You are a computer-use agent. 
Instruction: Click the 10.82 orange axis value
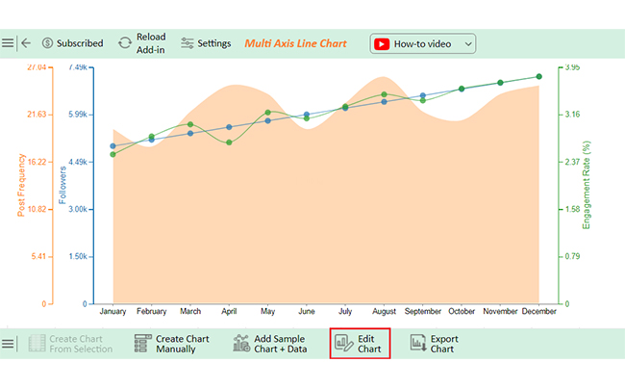coord(37,209)
